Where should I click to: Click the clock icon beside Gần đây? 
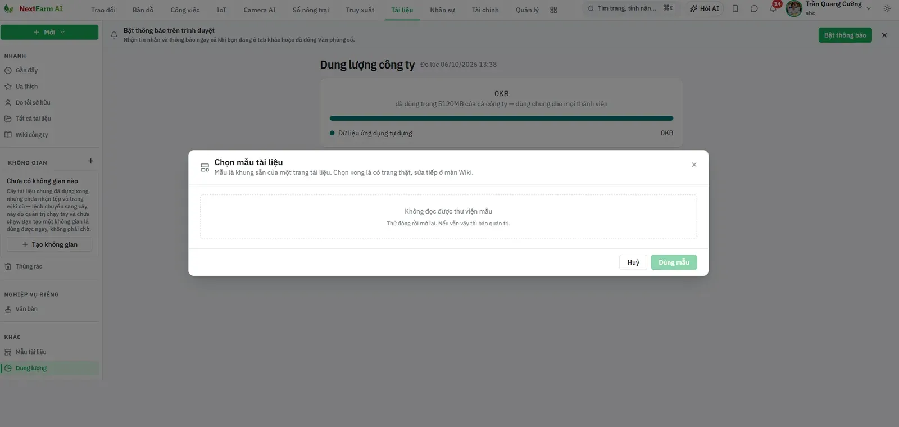pyautogui.click(x=8, y=71)
